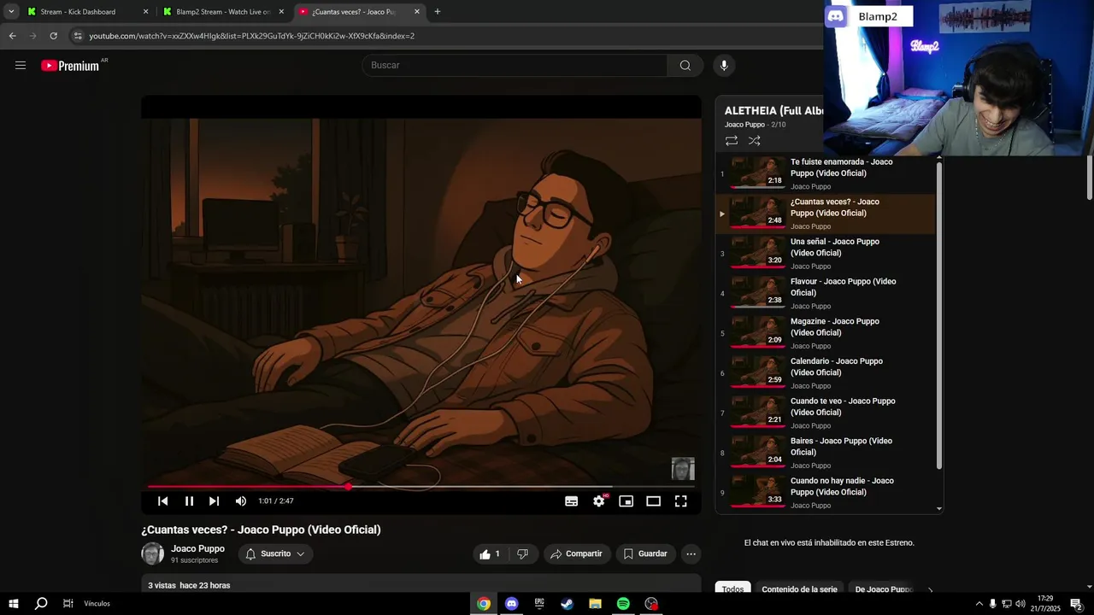Viewport: 1094px width, 615px height.
Task: Toggle subtitles in the player
Action: click(x=572, y=501)
